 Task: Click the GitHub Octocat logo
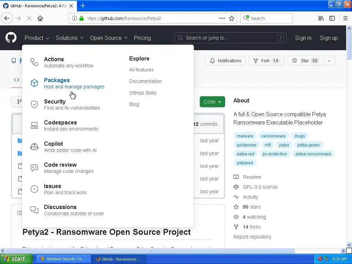tap(11, 37)
